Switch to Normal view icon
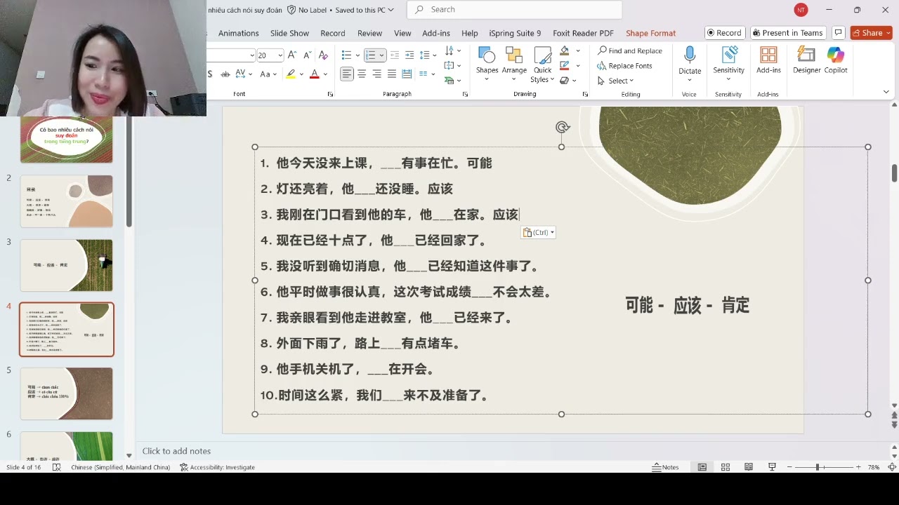The height and width of the screenshot is (505, 899). tap(702, 467)
